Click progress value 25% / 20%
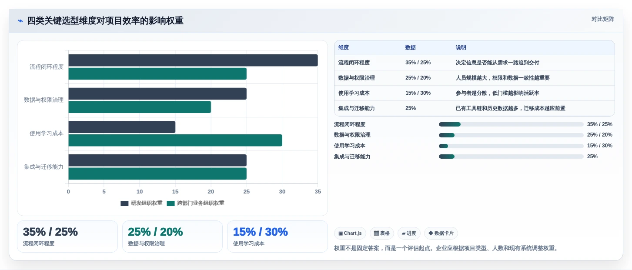Screen dimensions: 632x270 point(600,135)
